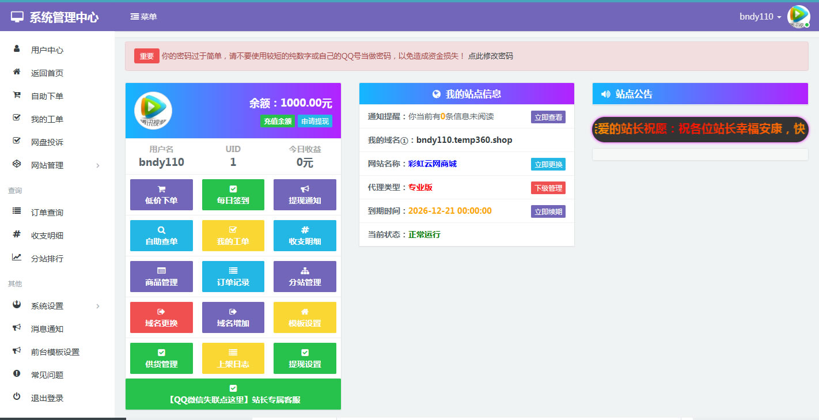Click the profile avatar in balance card

click(x=153, y=111)
